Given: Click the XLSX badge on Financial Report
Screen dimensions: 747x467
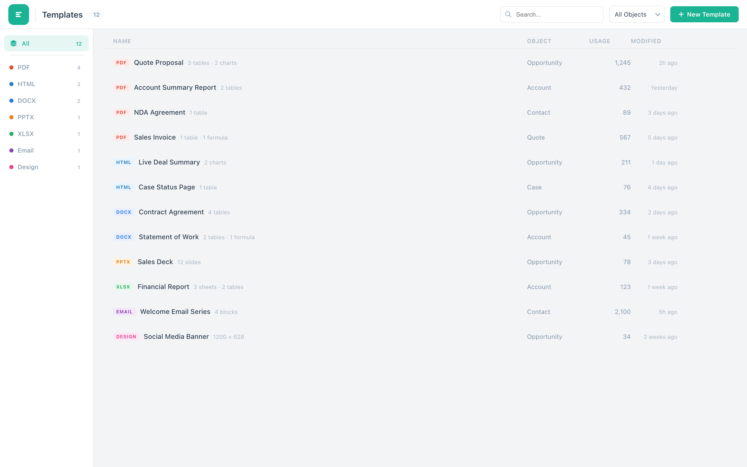Looking at the screenshot, I should [123, 287].
